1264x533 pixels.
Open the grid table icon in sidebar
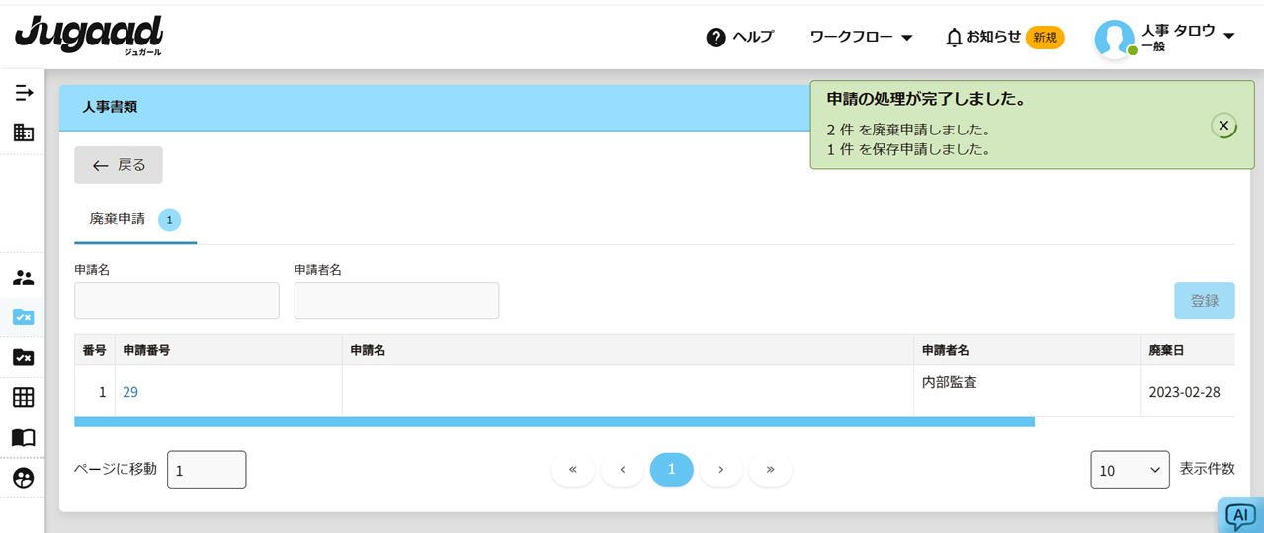point(23,398)
